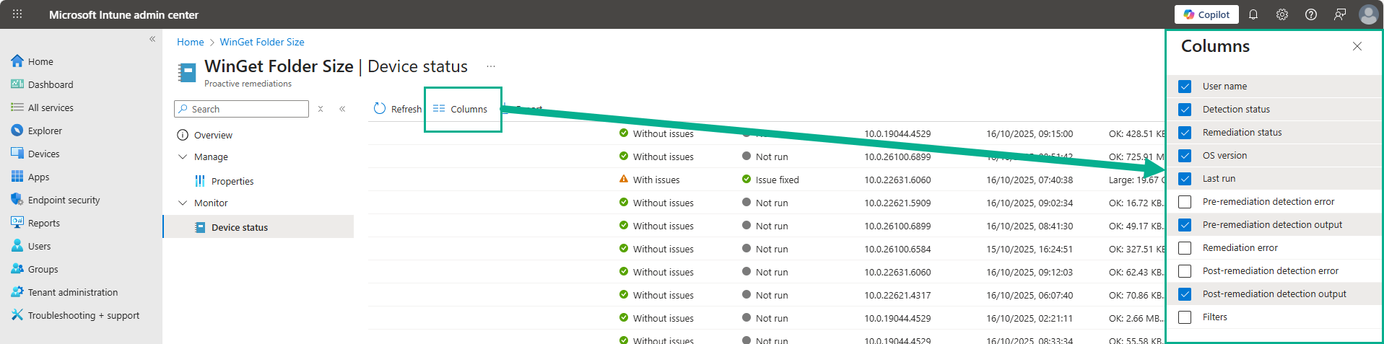
Task: Open Endpoint security from the sidebar
Action: (64, 200)
